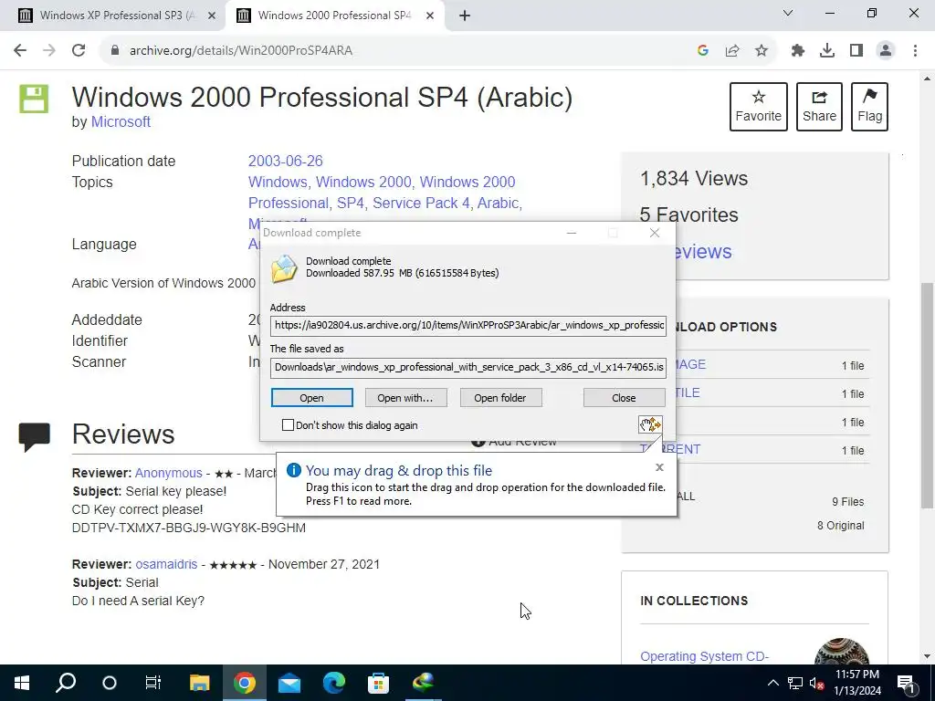Viewport: 935px width, 701px height.
Task: Click the Favorite star button
Action: (759, 107)
